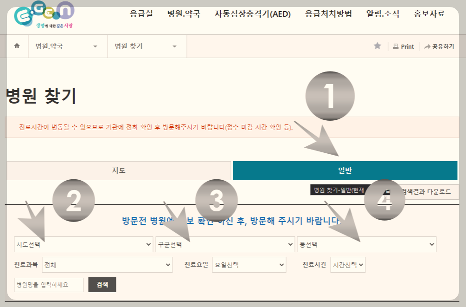Click the E-Gen logo
The height and width of the screenshot is (307, 466).
coord(44,15)
